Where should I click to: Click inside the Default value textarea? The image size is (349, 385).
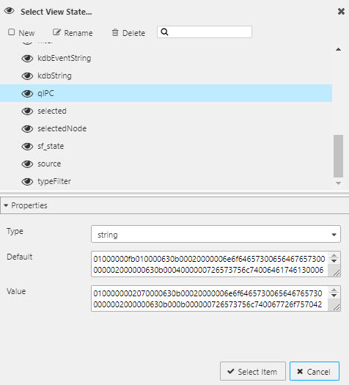(210, 264)
